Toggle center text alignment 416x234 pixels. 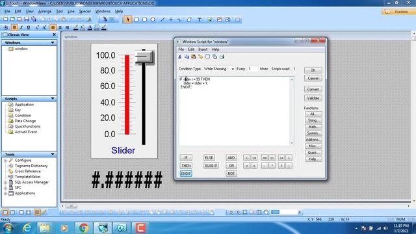(60, 27)
